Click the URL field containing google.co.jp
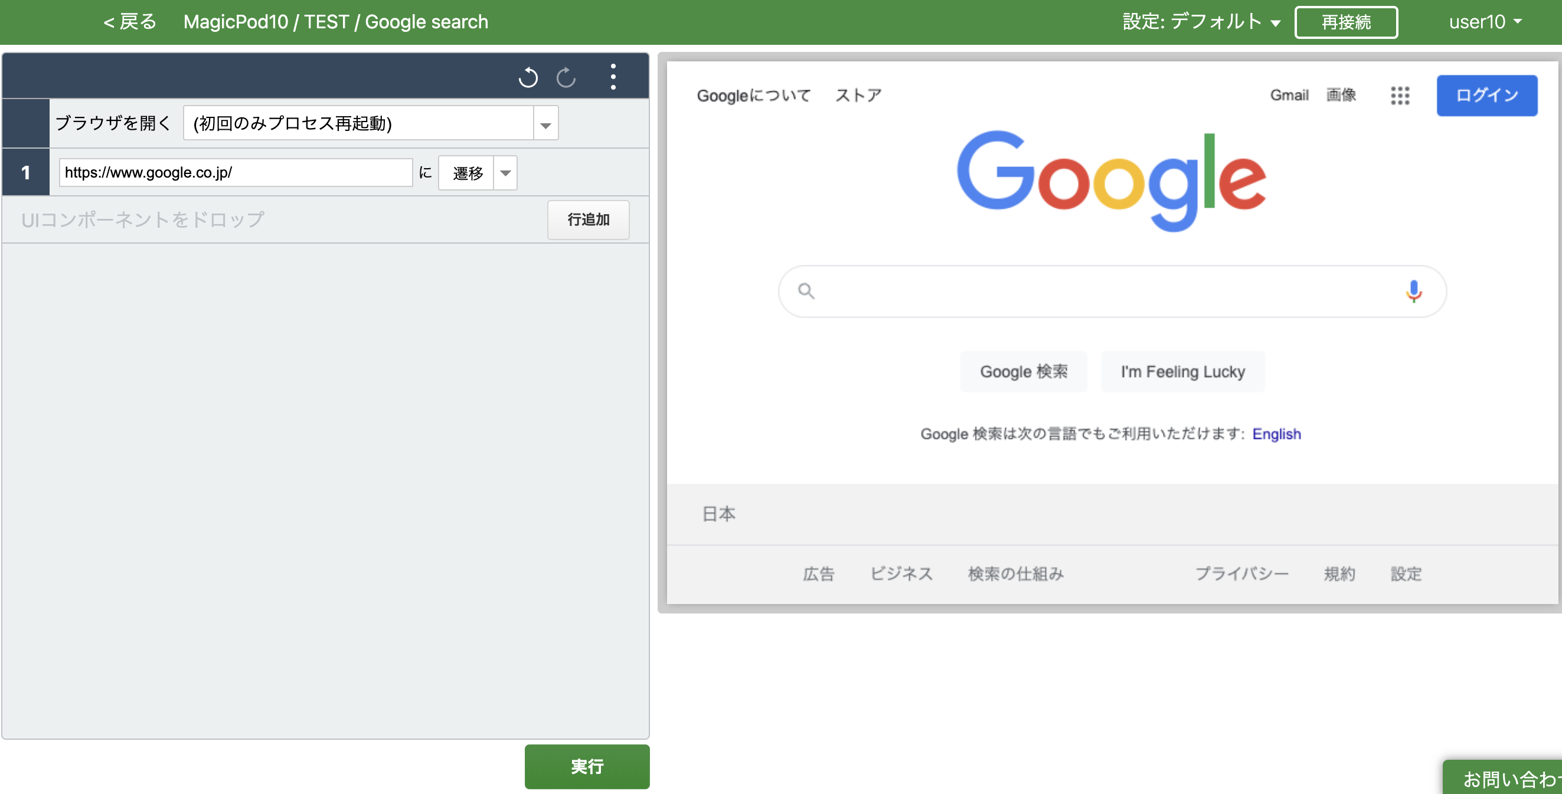This screenshot has width=1562, height=794. pyautogui.click(x=236, y=173)
